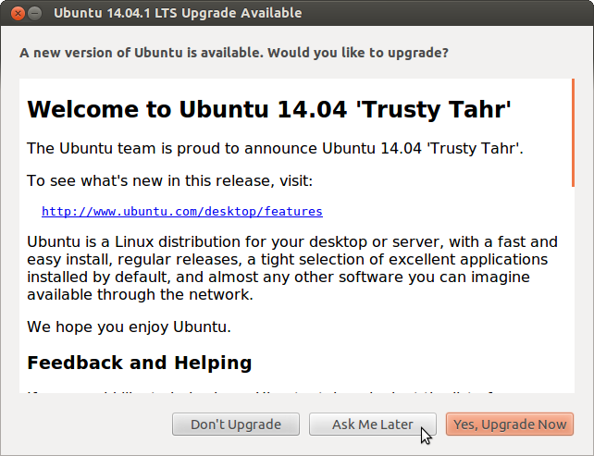Viewport: 594px width, 456px height.
Task: Click the 'Welcome to Ubuntu 14.04' heading
Action: [269, 109]
